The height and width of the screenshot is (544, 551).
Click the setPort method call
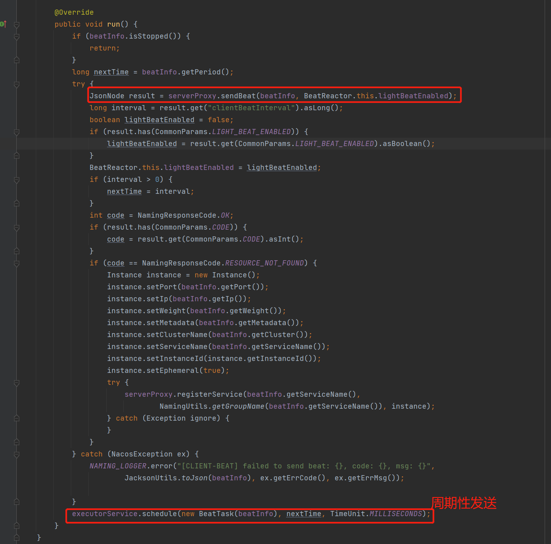click(x=162, y=287)
